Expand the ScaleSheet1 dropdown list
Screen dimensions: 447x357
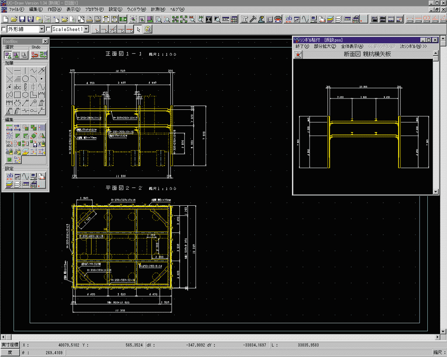click(x=86, y=29)
